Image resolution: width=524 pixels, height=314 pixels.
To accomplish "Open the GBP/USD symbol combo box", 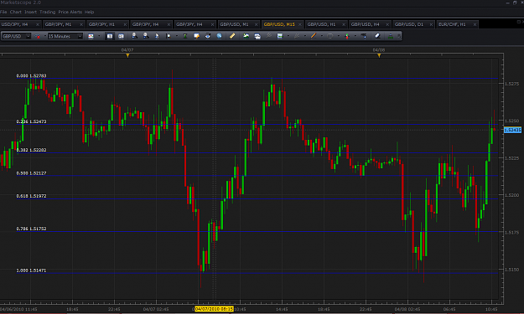I will [16, 36].
